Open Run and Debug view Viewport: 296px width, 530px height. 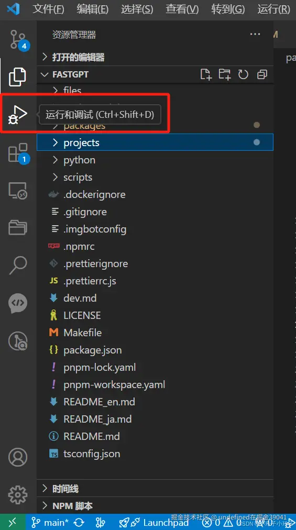pos(17,114)
